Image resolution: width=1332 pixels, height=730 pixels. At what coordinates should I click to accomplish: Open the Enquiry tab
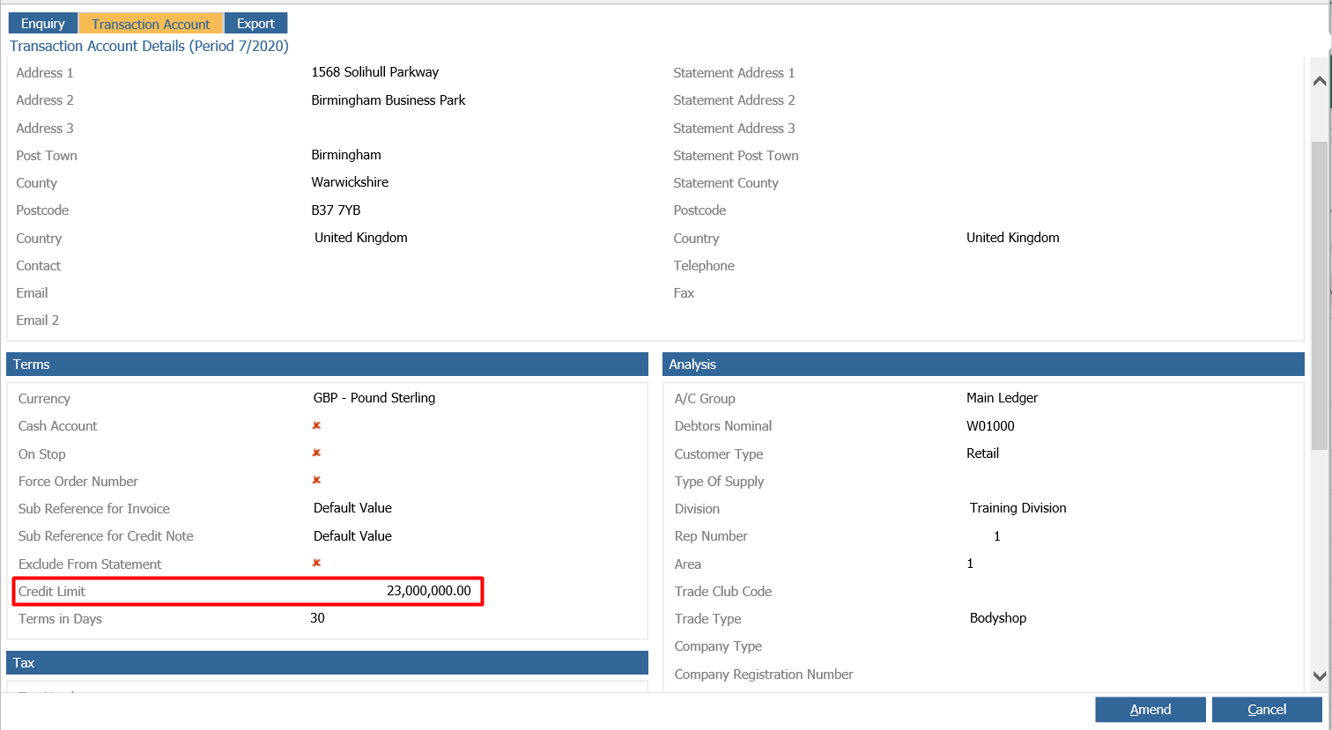click(x=42, y=24)
